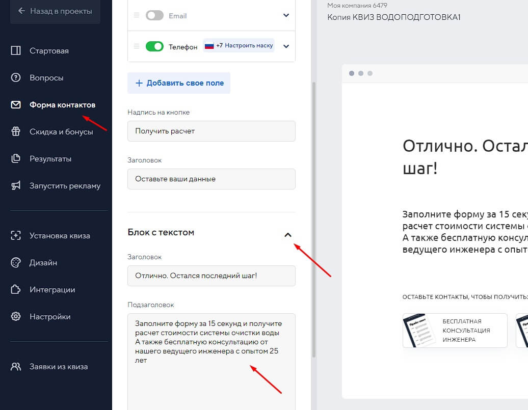Disable the Телефон contact field
Screen dimensions: 528x410
coord(155,46)
